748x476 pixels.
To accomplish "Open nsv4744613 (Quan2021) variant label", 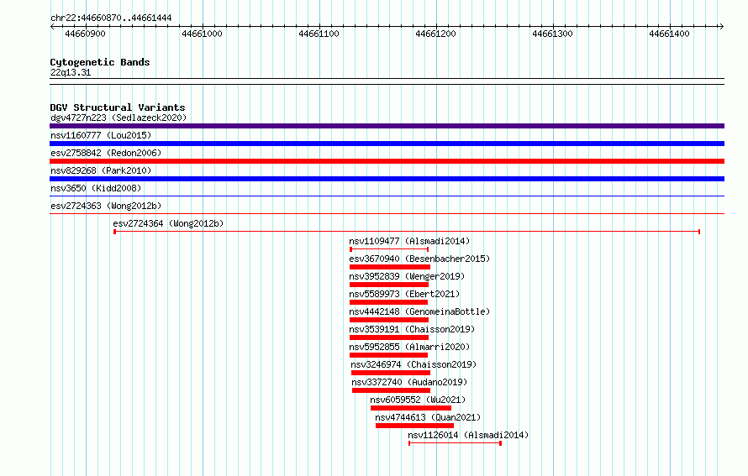I will click(428, 417).
